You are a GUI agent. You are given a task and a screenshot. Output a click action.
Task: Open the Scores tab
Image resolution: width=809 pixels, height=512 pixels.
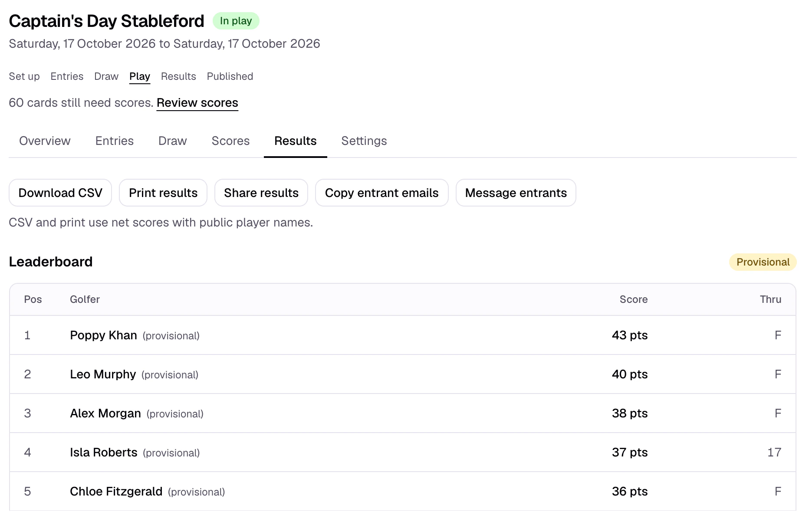tap(231, 141)
